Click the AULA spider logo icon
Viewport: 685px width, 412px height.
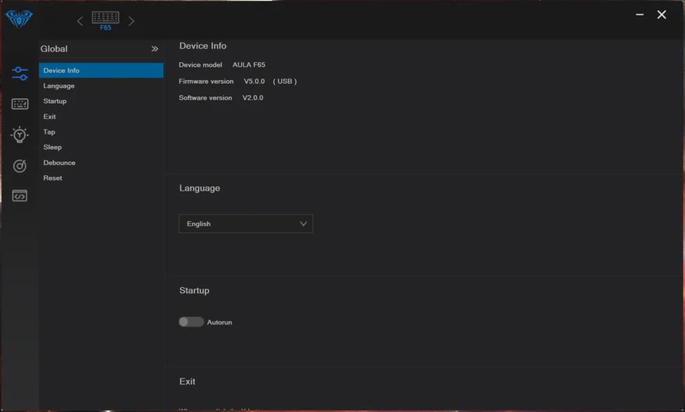[x=18, y=19]
